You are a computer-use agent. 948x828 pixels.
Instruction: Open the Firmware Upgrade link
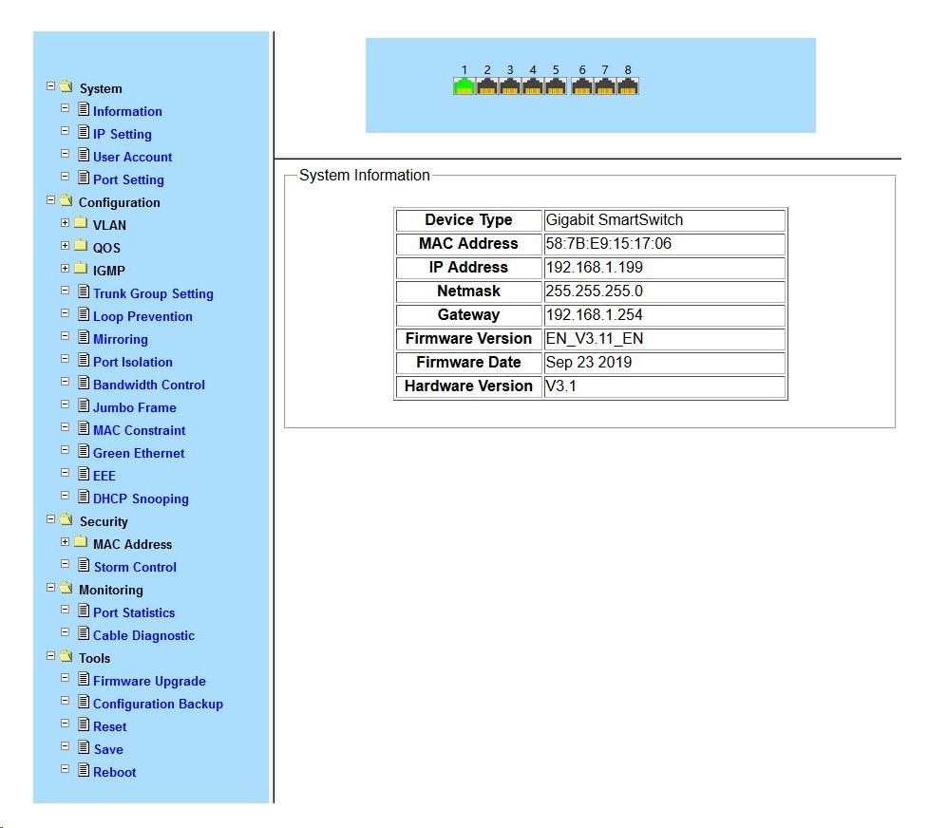tap(149, 681)
